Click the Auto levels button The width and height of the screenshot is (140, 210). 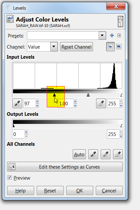79,154
